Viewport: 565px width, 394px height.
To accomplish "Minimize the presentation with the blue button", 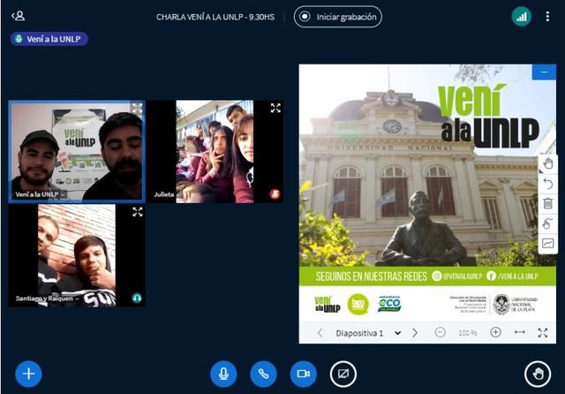I will 544,72.
